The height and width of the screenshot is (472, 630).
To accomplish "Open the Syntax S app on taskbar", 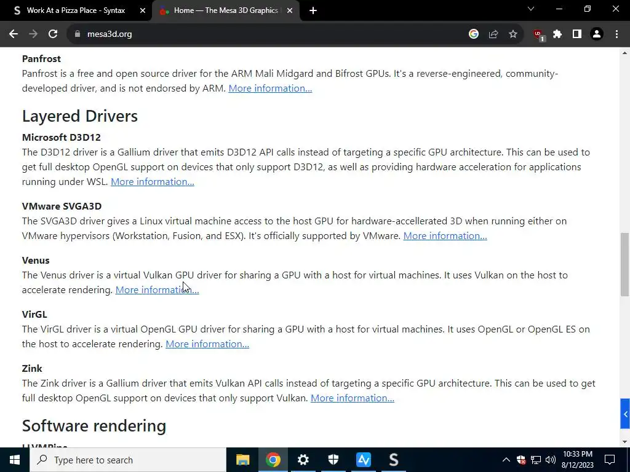I will pos(393,460).
